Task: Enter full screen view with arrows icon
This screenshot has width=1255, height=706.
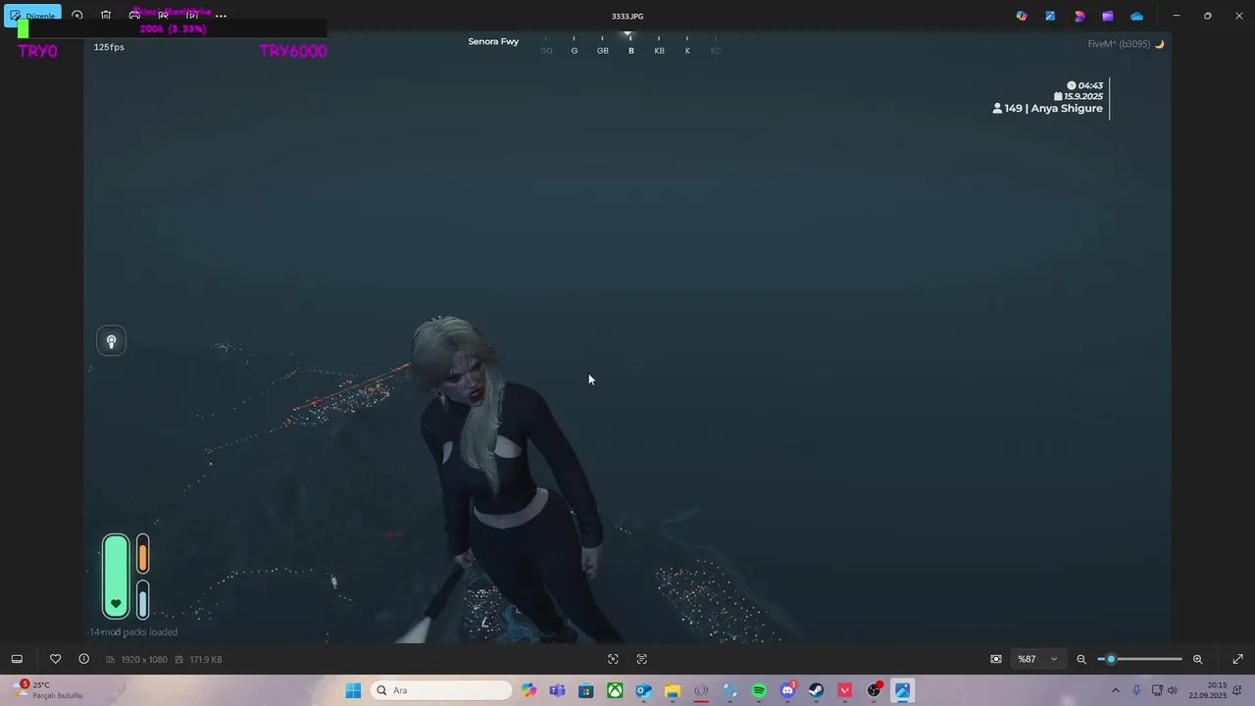Action: click(1237, 659)
